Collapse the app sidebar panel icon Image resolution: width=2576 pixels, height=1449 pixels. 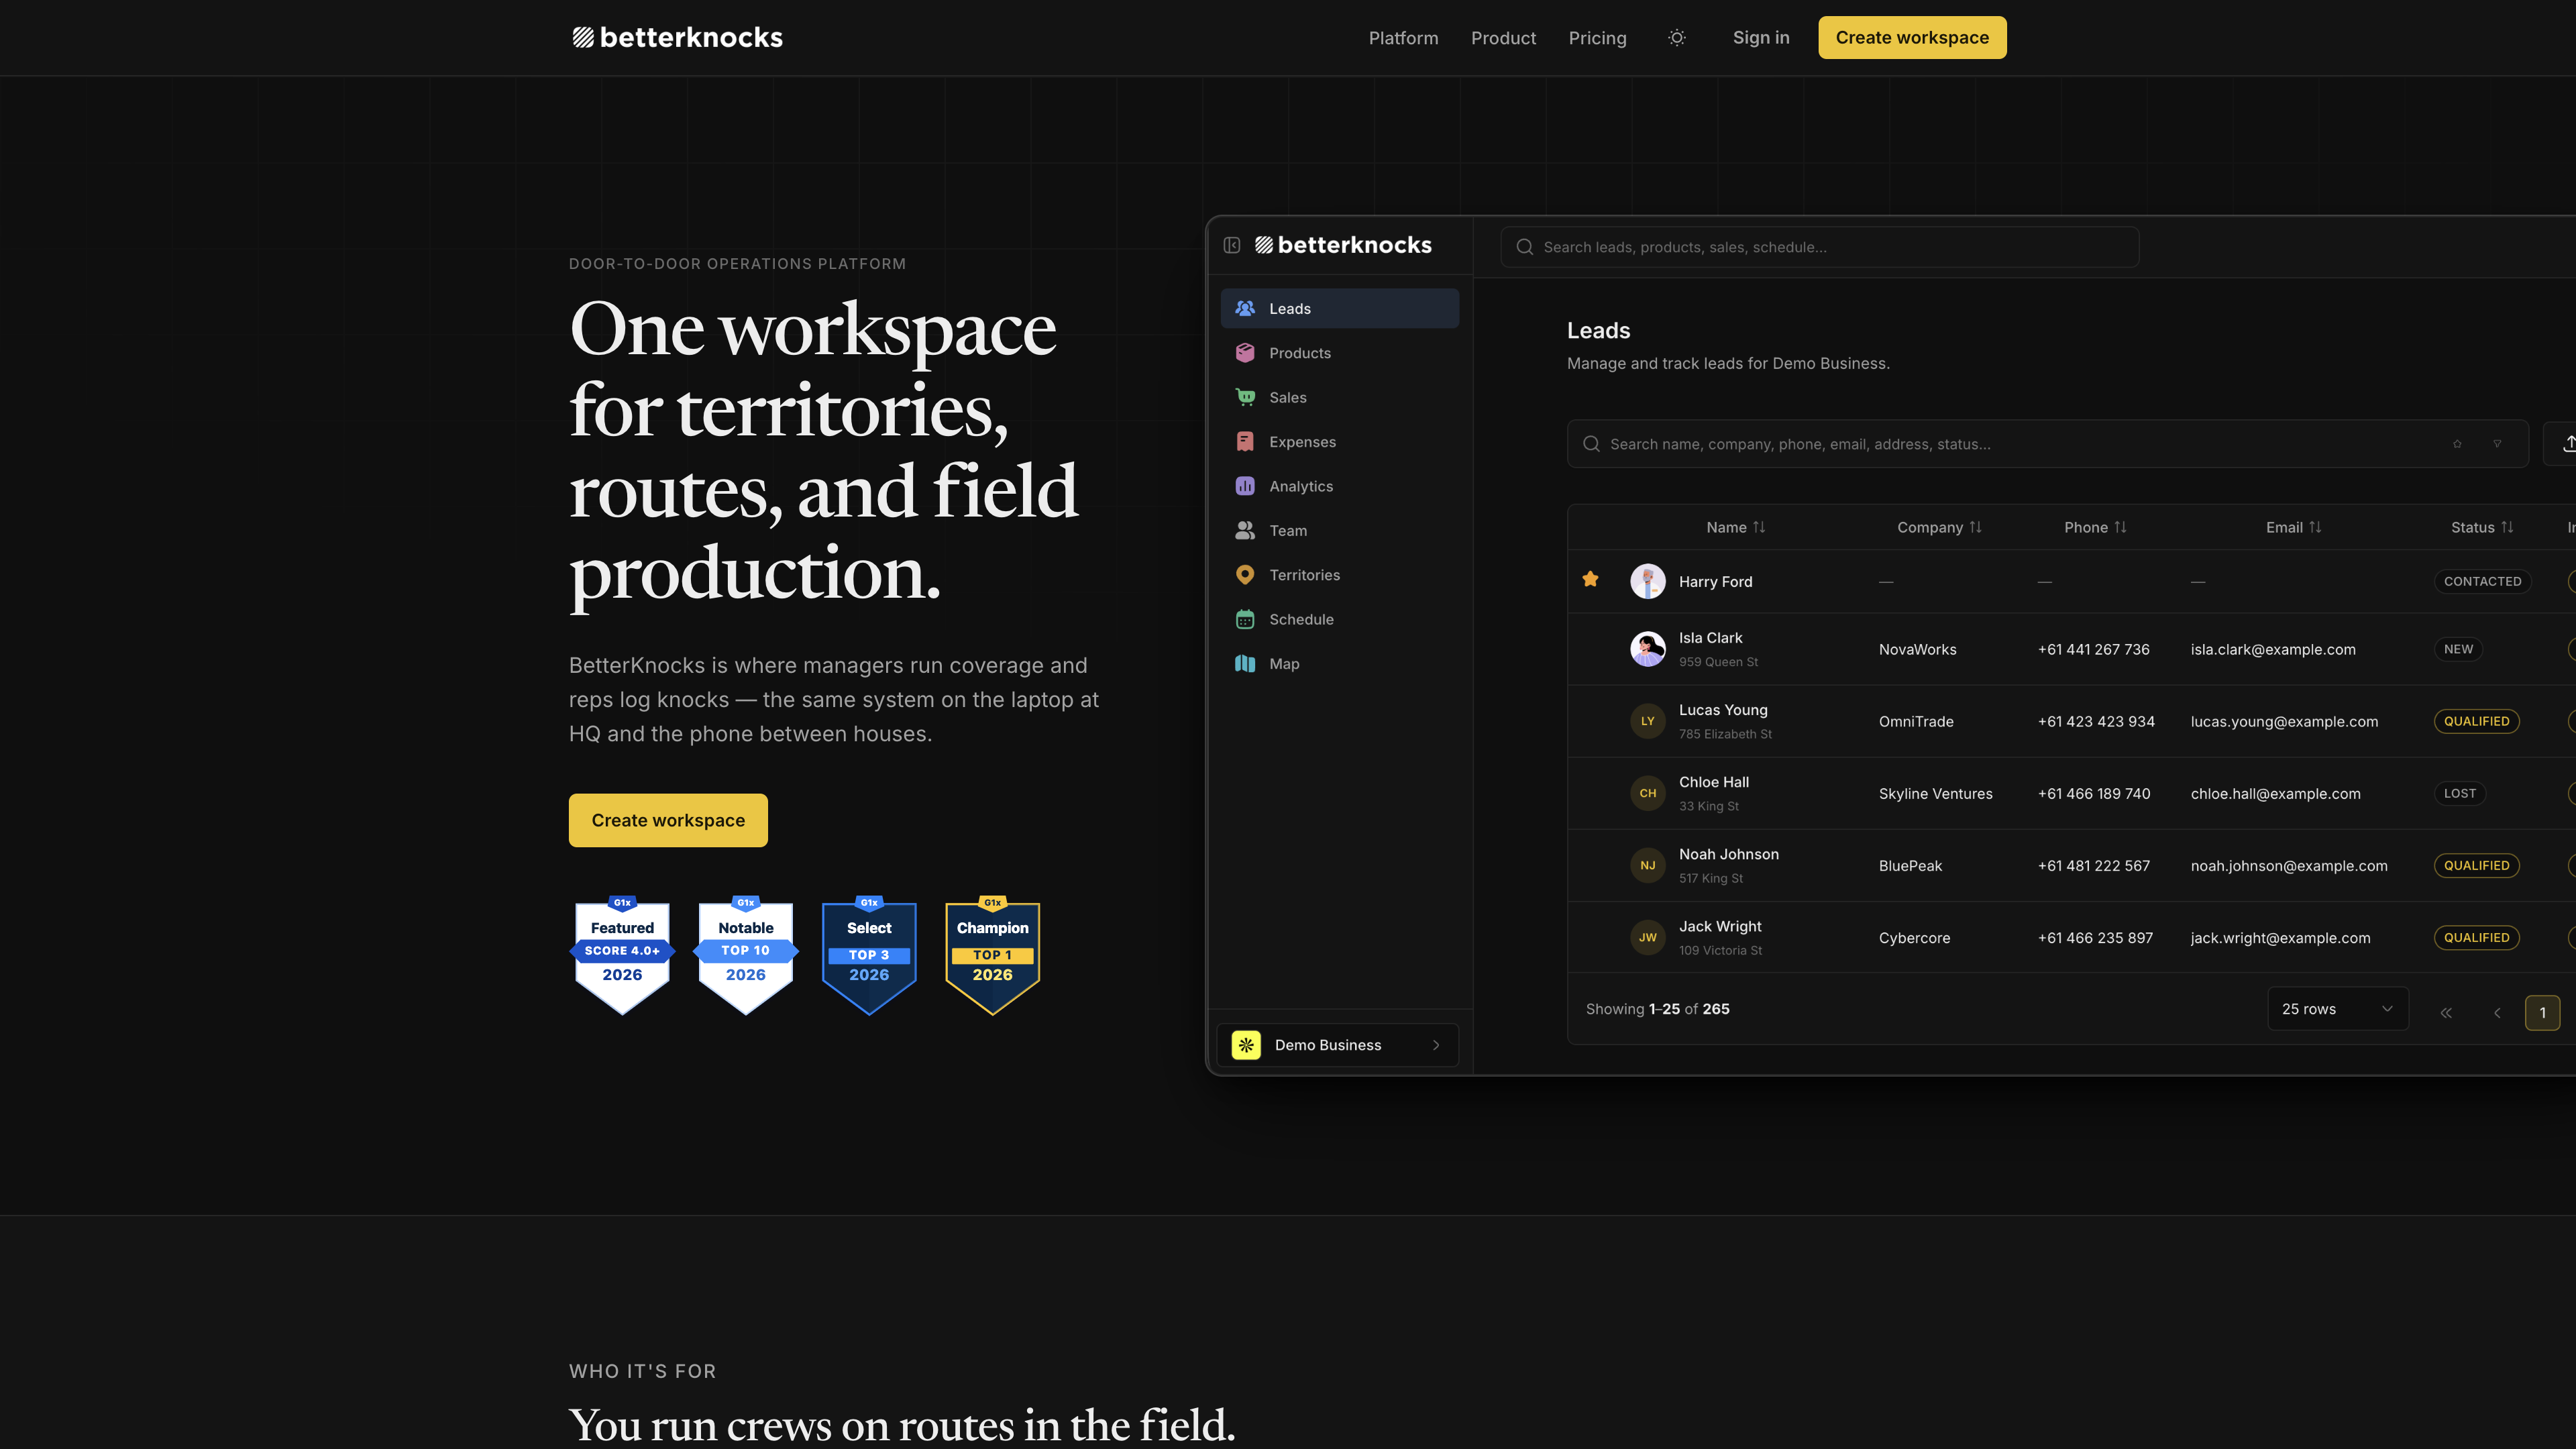[1232, 245]
